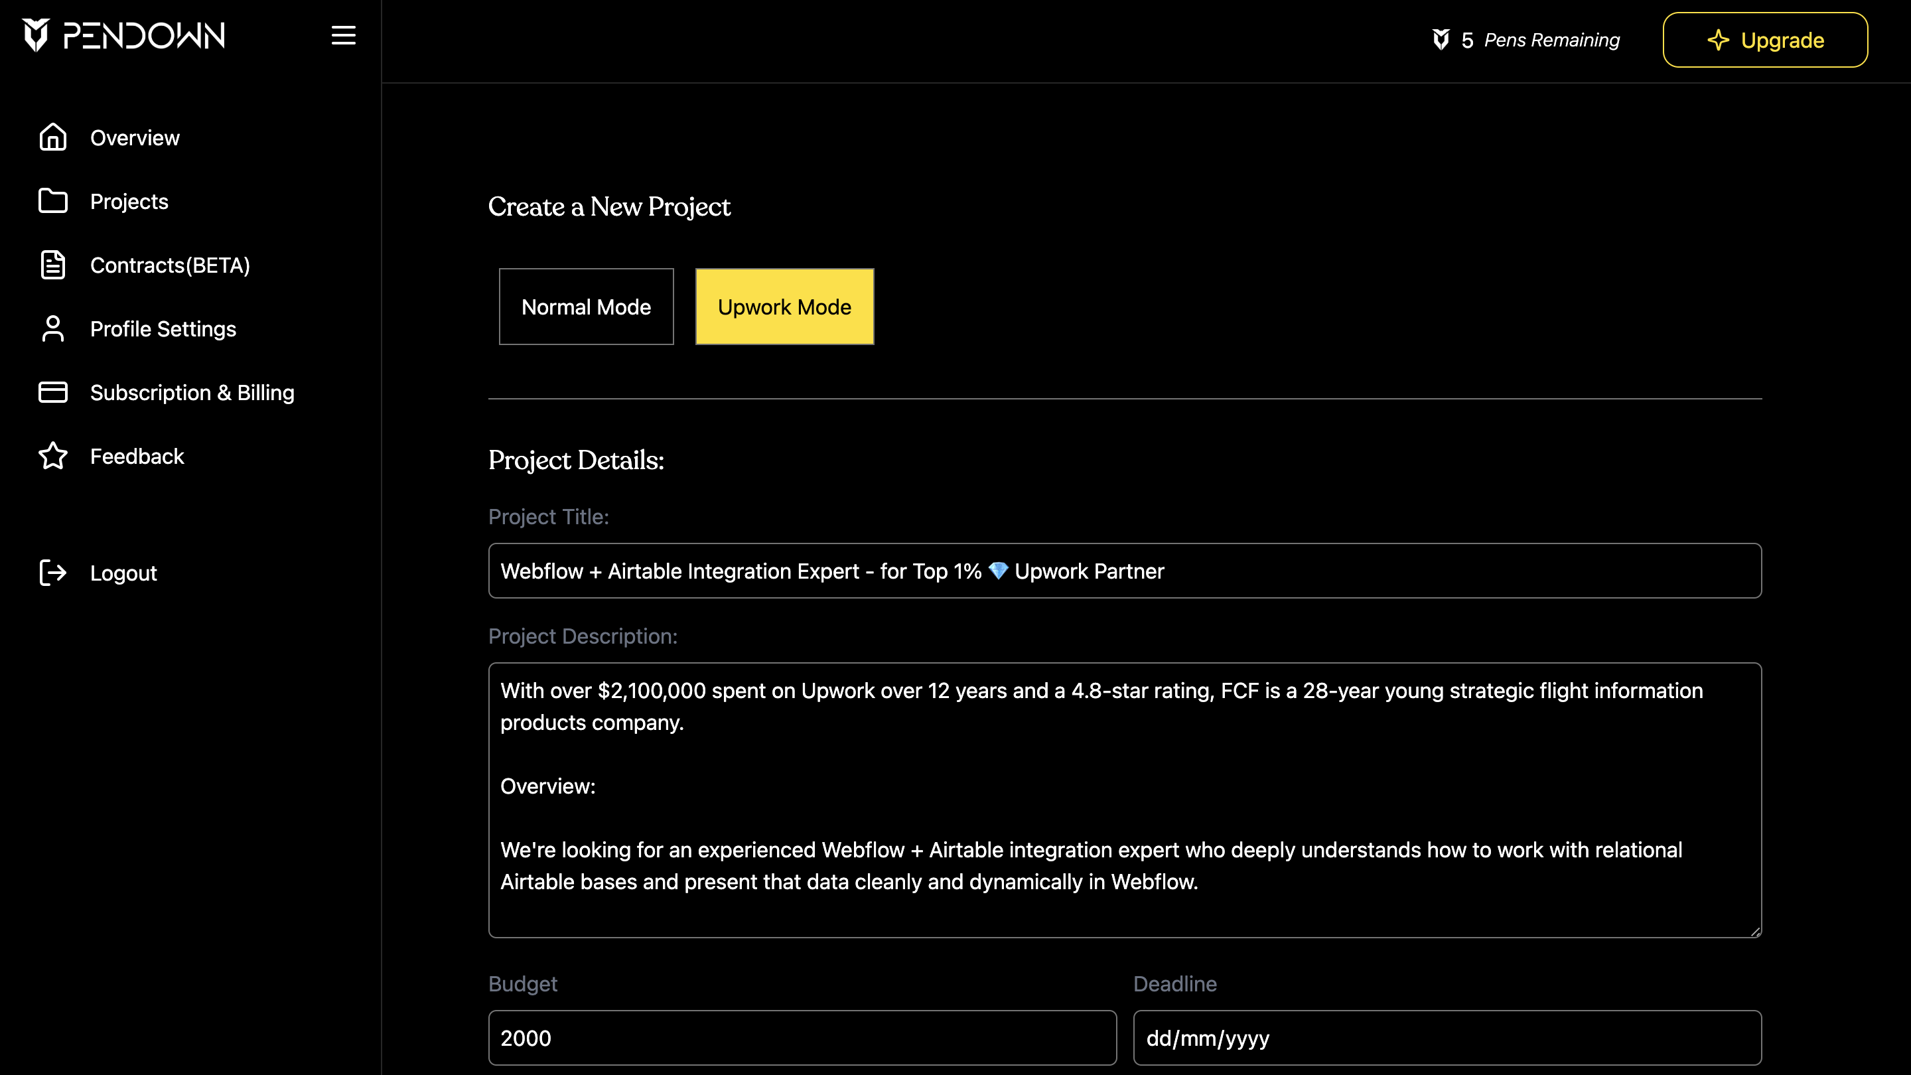Log out via Logout link
Screen dimensions: 1911x1075
(x=123, y=573)
